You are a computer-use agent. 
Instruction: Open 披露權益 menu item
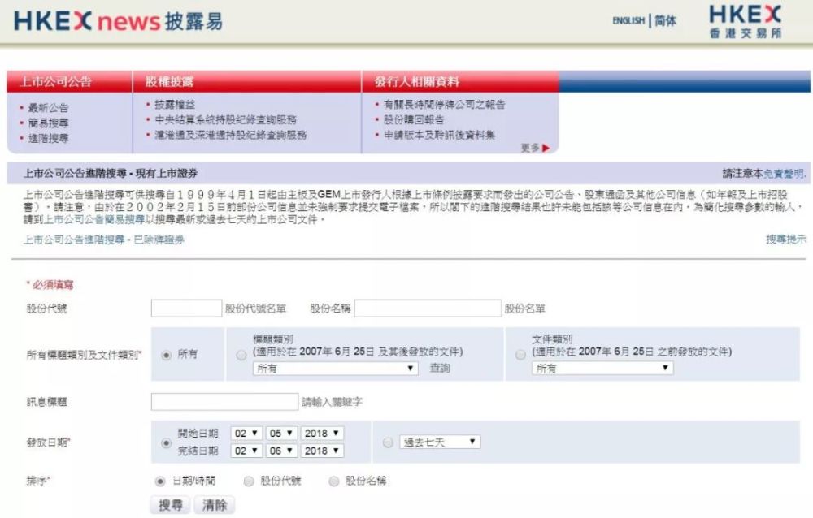point(175,104)
